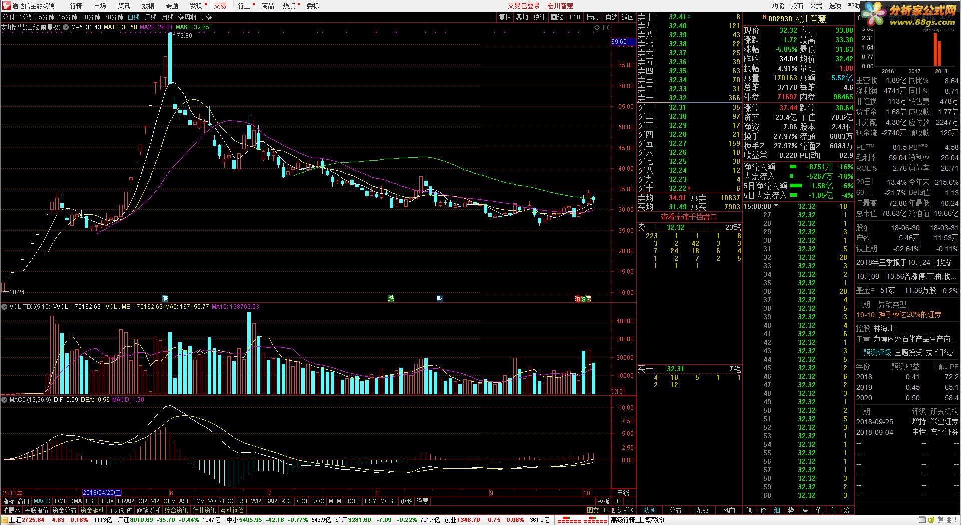Toggle the side panel layout icon
Image resolution: width=961 pixels, height=525 pixels.
click(x=607, y=27)
